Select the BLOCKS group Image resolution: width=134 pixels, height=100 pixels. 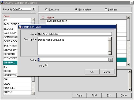10,29
